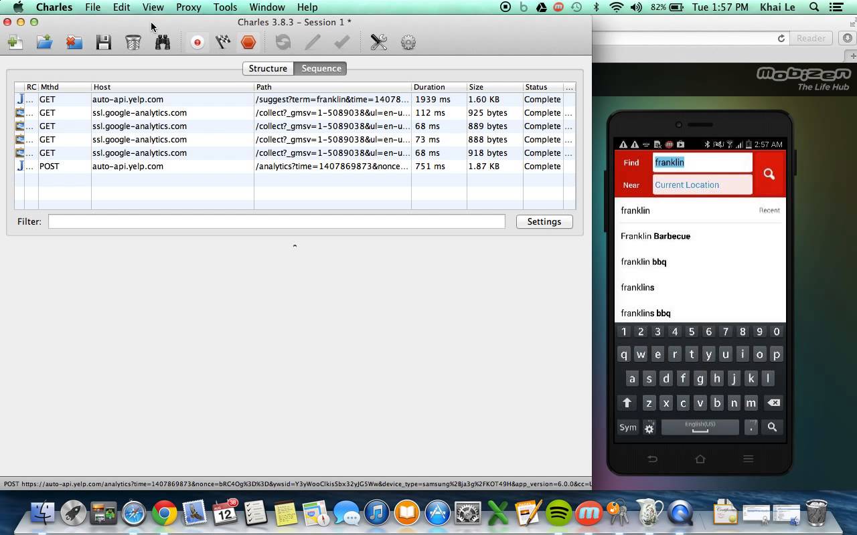Image resolution: width=857 pixels, height=535 pixels.
Task: Tap the Current Location field on phone
Action: [702, 185]
